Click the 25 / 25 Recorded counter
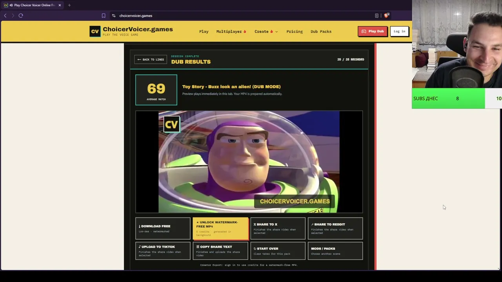The width and height of the screenshot is (502, 282). 351,60
